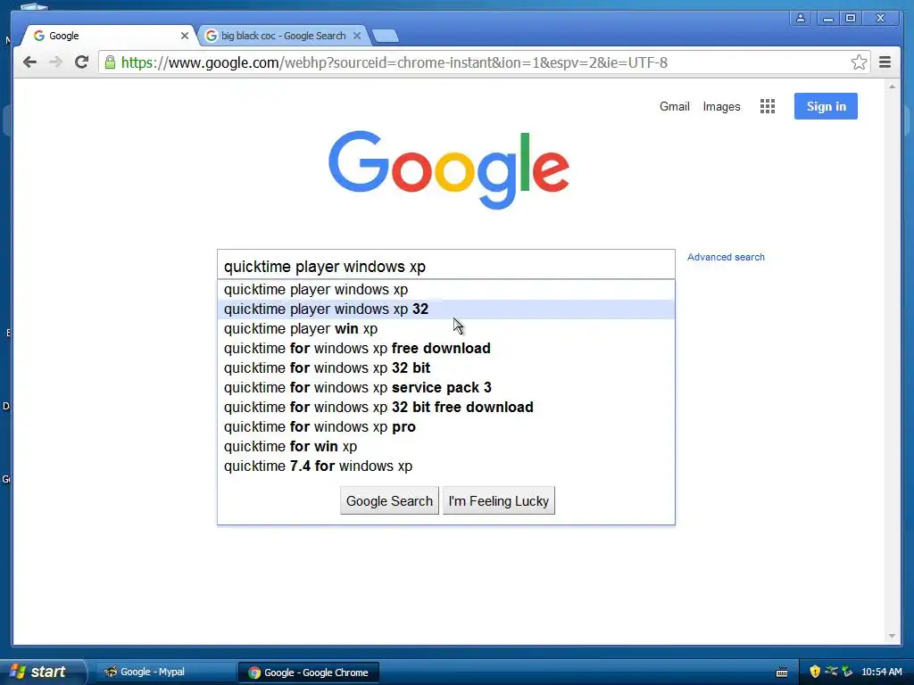This screenshot has height=685, width=914.
Task: Bookmark this page with the star icon
Action: pos(859,62)
